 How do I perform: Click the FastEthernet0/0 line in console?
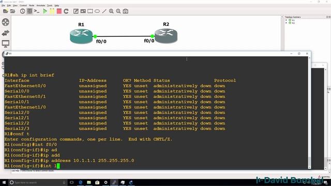(x=115, y=86)
